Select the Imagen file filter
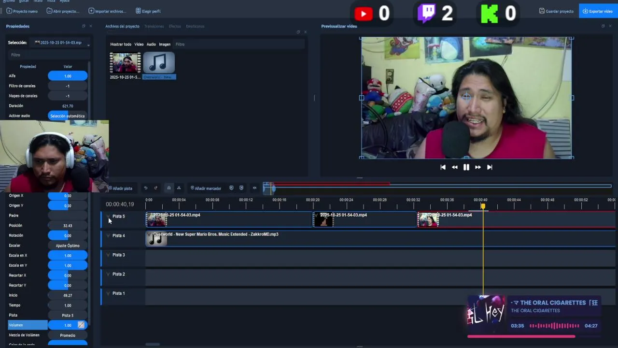Viewport: 618px width, 348px height. click(x=165, y=44)
